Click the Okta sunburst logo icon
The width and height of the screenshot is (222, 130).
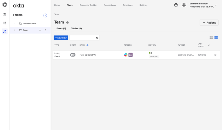pyautogui.click(x=5, y=5)
